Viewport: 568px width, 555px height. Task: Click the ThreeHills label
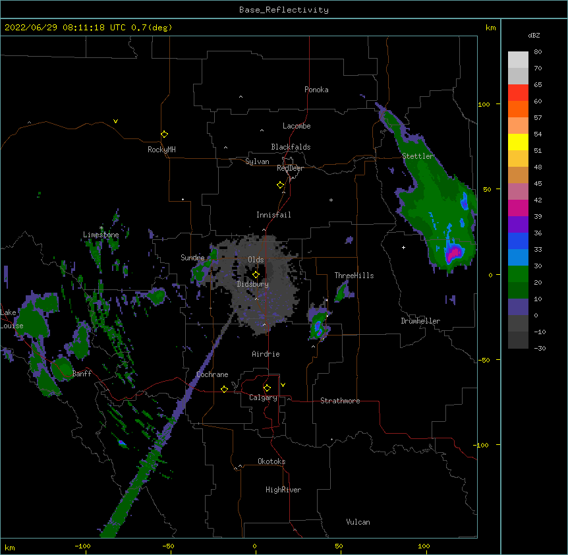354,276
